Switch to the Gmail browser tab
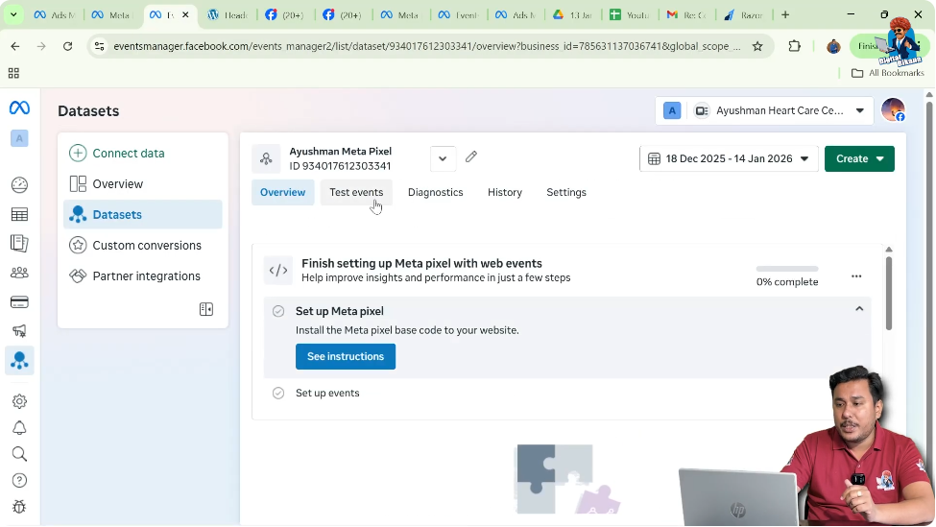The height and width of the screenshot is (527, 936). [x=686, y=14]
